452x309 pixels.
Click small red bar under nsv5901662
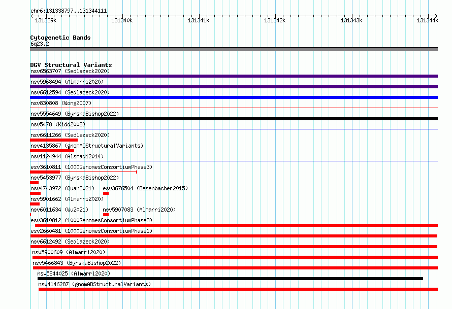(x=35, y=204)
